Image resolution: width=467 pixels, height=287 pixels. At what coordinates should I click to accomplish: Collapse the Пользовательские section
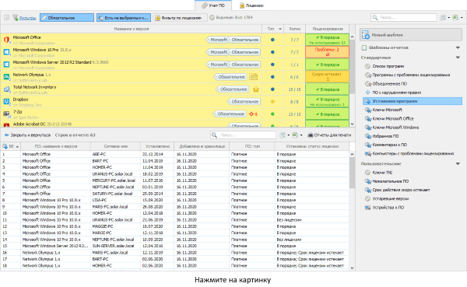pos(458,164)
